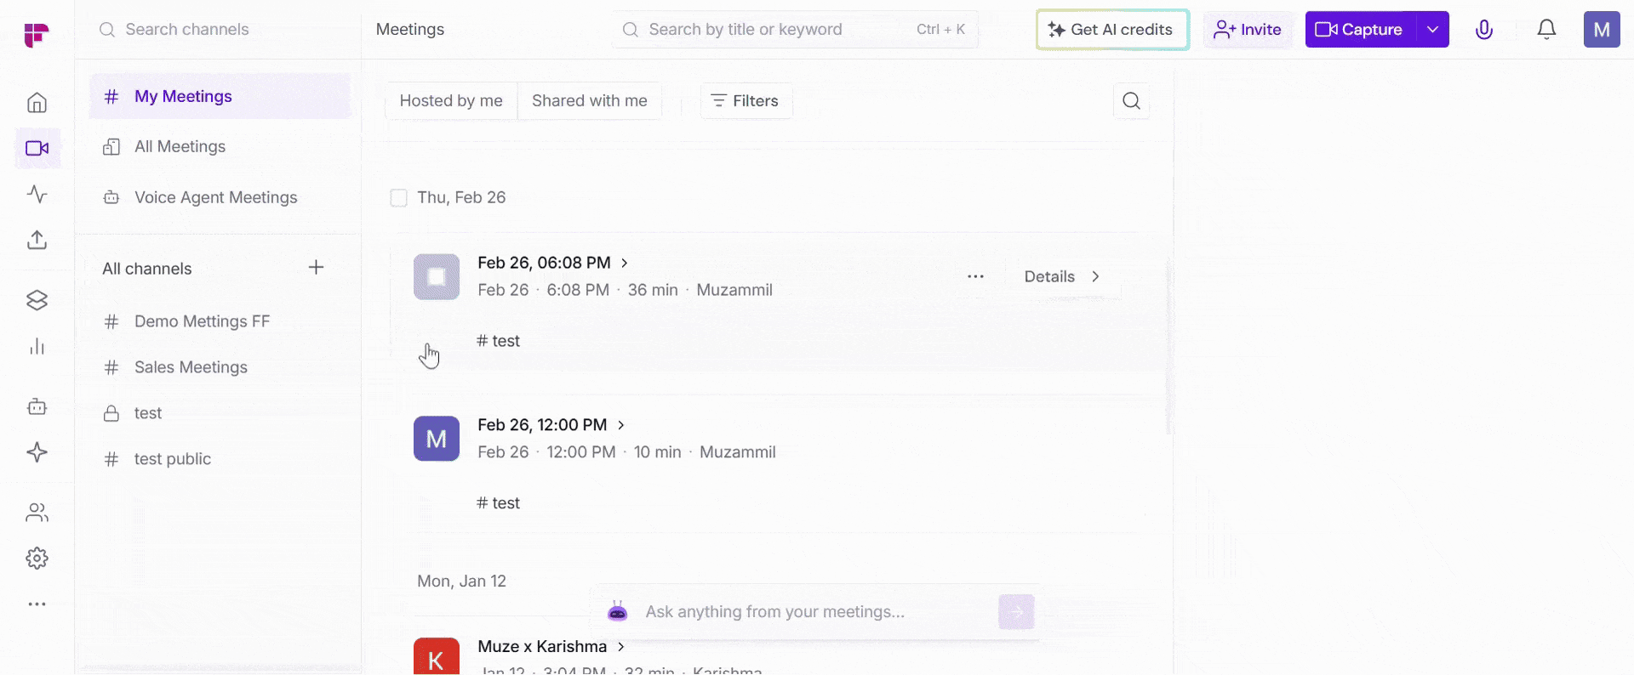1634x675 pixels.
Task: Switch to Hosted by me tab
Action: coord(451,101)
